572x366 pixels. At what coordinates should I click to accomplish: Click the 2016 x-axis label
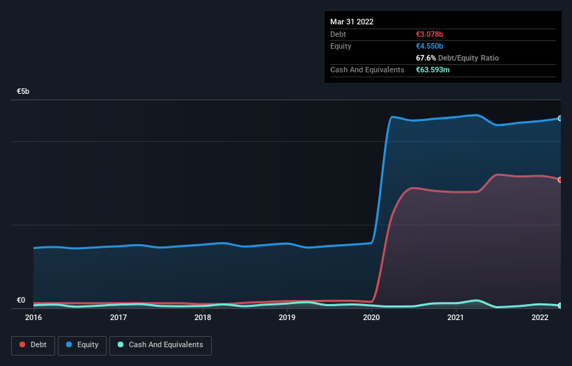point(33,317)
